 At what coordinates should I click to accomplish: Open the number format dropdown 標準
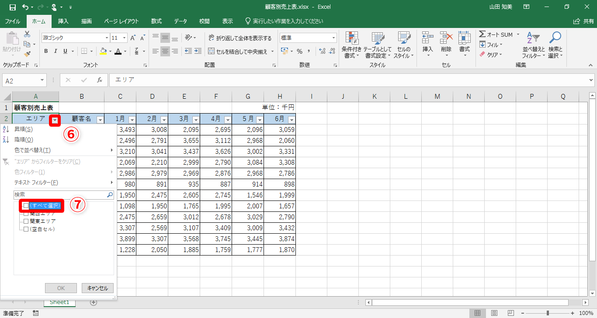(x=334, y=38)
